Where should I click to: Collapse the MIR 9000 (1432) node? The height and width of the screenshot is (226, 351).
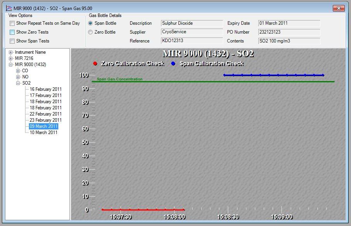(10, 65)
